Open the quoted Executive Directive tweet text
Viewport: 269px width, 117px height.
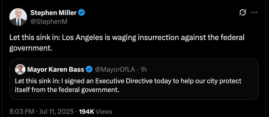(x=128, y=85)
